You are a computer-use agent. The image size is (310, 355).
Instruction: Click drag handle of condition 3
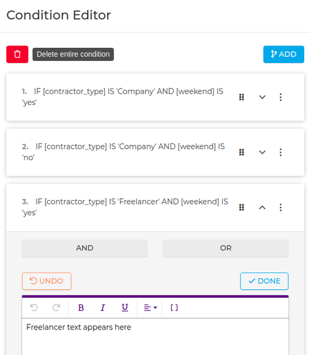(x=241, y=207)
